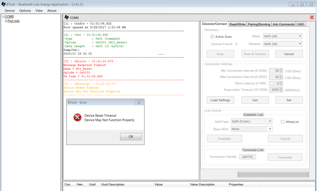Maximize the BTool window

point(302,4)
